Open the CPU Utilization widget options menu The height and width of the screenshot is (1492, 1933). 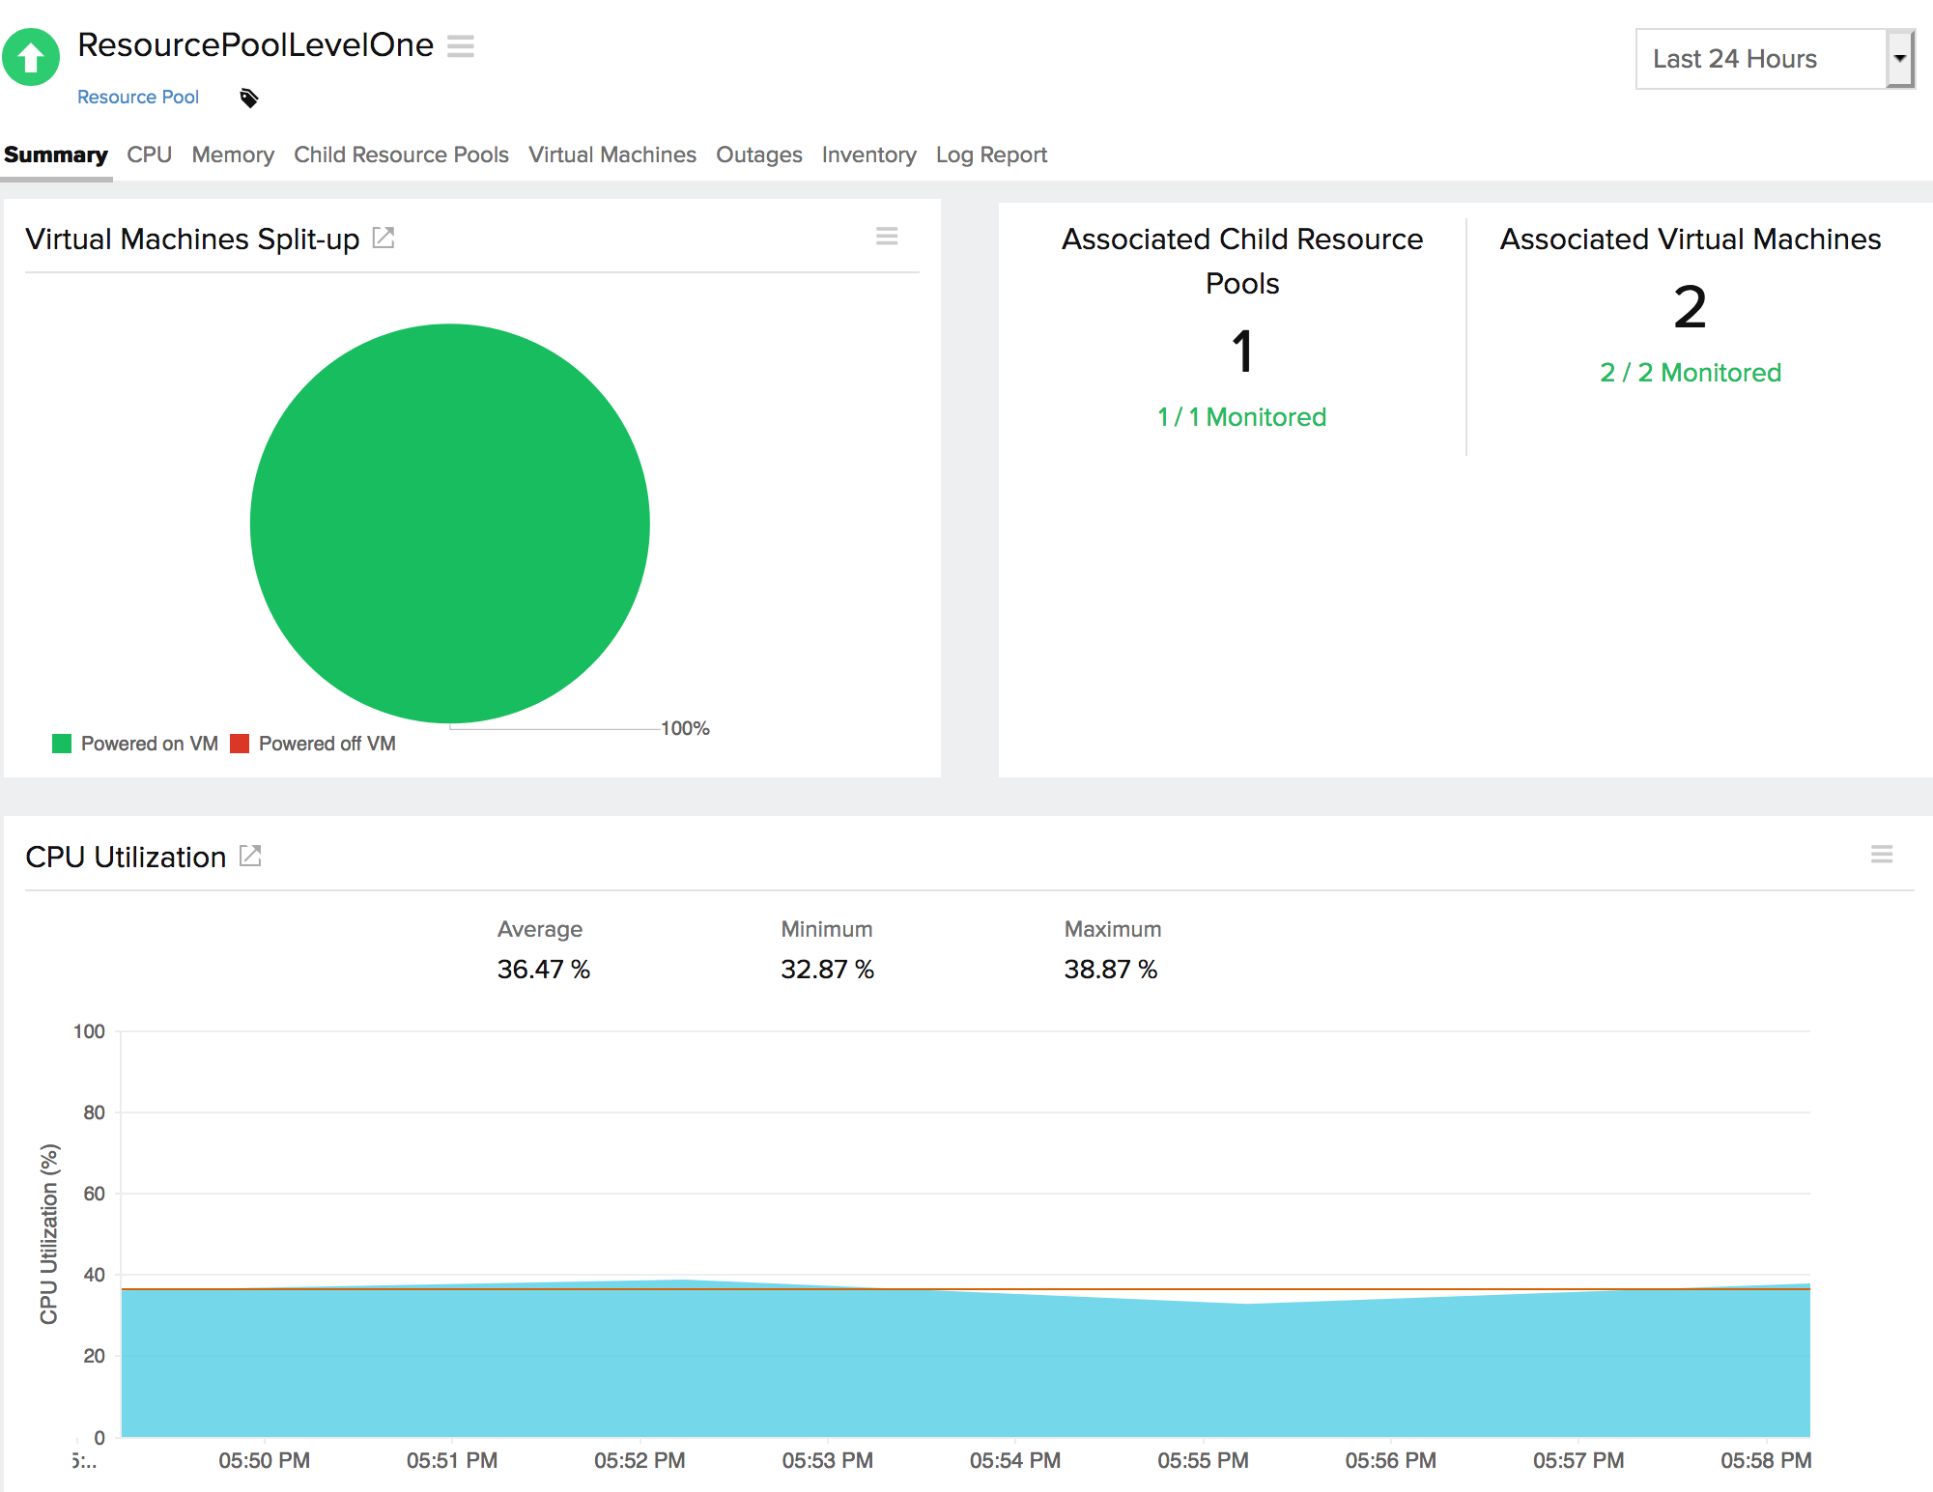pos(1882,855)
